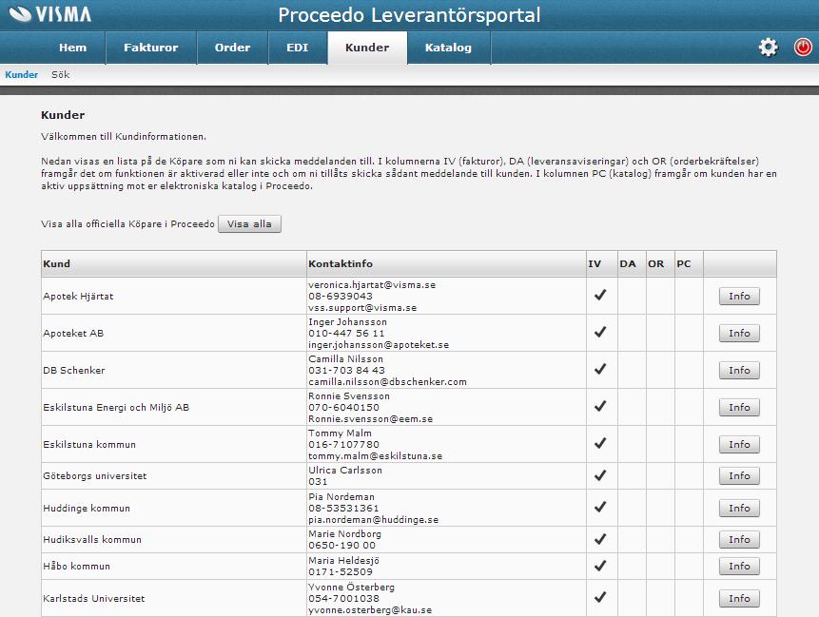819x617 pixels.
Task: Select the Håbo kommun customer name
Action: (76, 566)
